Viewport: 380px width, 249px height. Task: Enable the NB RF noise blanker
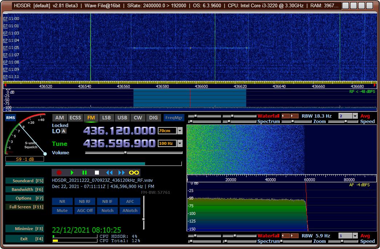85,201
